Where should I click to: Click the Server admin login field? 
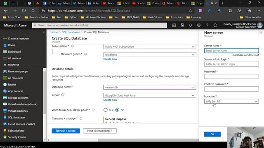coord(231,64)
